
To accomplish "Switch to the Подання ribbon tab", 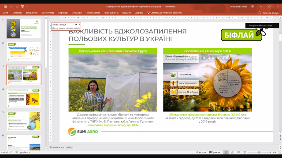I will pyautogui.click(x=127, y=13).
